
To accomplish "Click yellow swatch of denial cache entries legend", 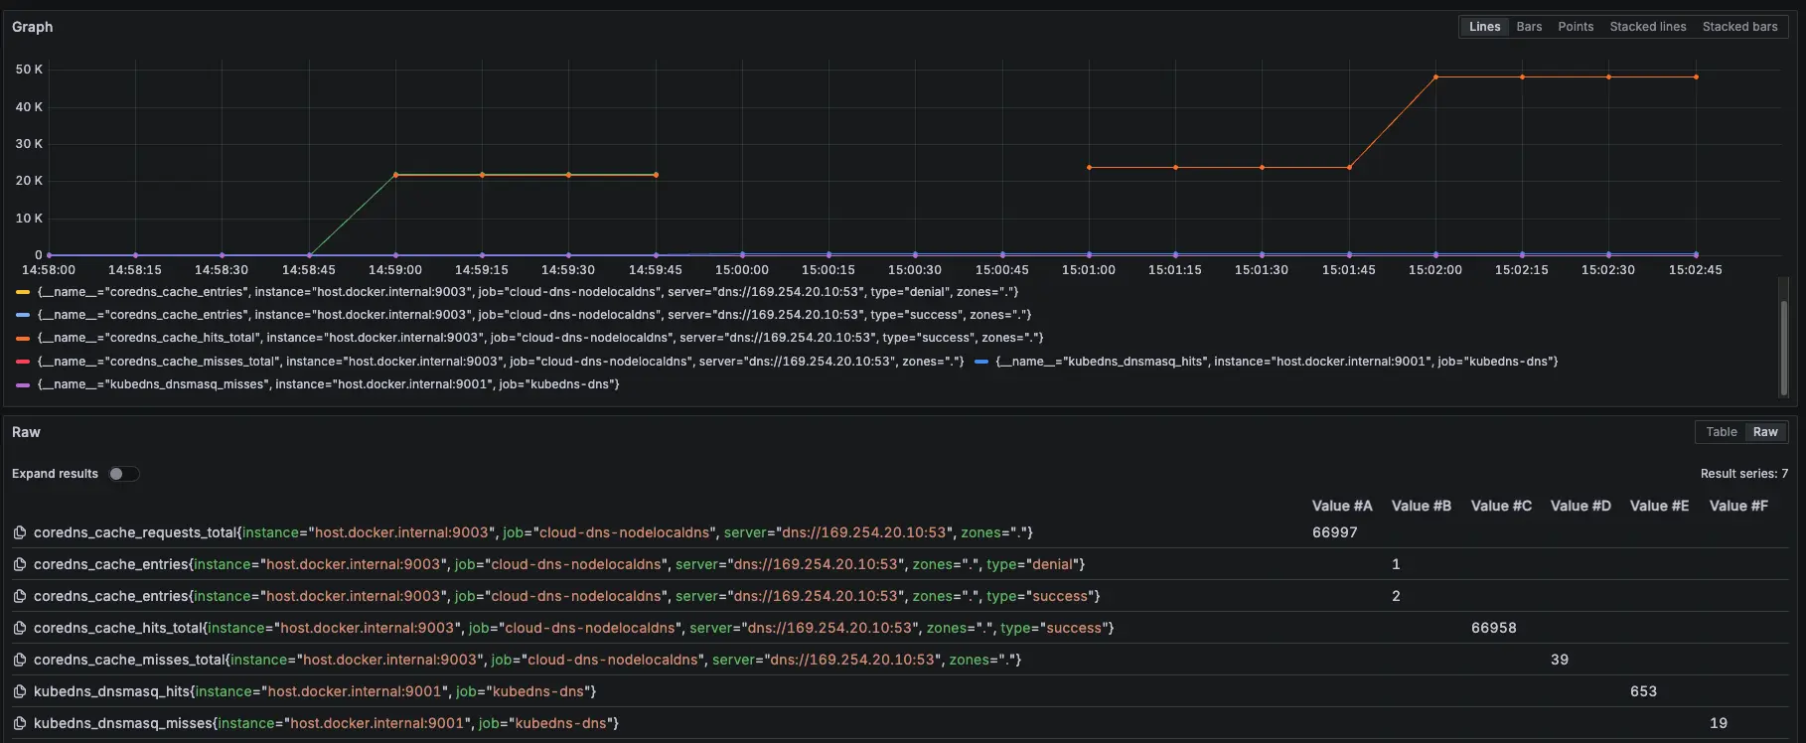I will tap(23, 292).
